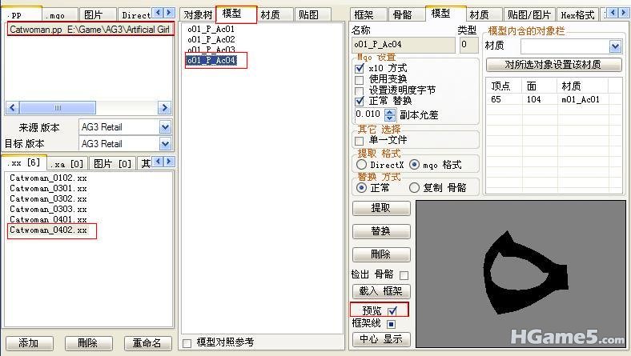Image resolution: width=631 pixels, height=356 pixels.
Task: Enable the 使用变换 checkbox
Action: tap(360, 79)
